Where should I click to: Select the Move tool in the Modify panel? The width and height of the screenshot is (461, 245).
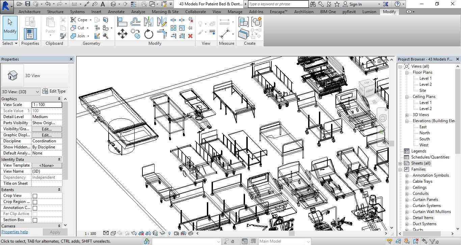point(122,34)
